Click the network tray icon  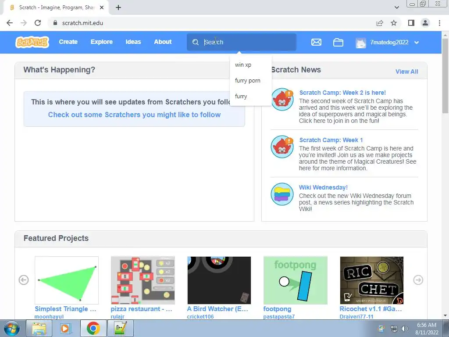point(394,329)
